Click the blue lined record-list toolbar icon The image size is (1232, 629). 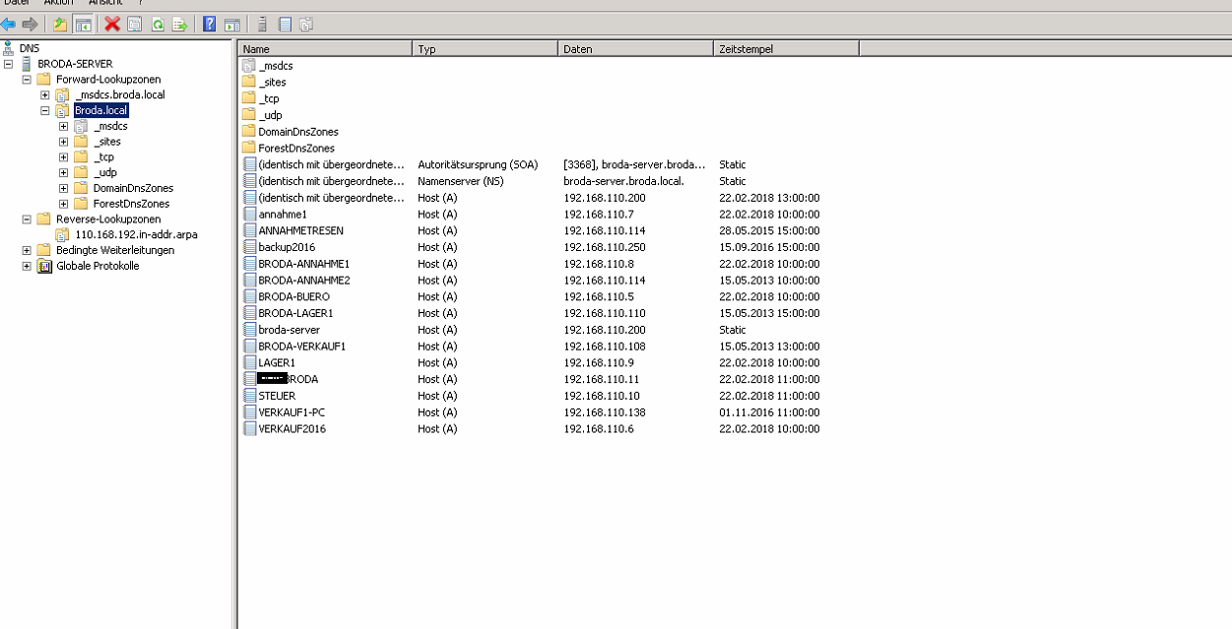click(x=285, y=24)
